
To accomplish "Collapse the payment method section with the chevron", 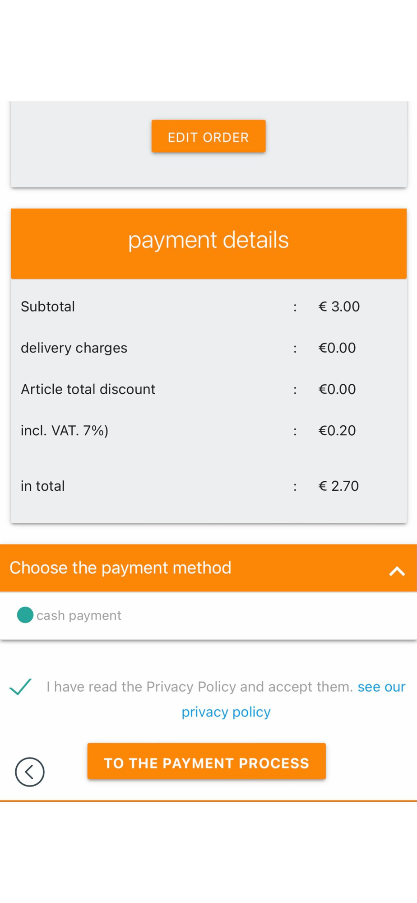I will tap(397, 571).
